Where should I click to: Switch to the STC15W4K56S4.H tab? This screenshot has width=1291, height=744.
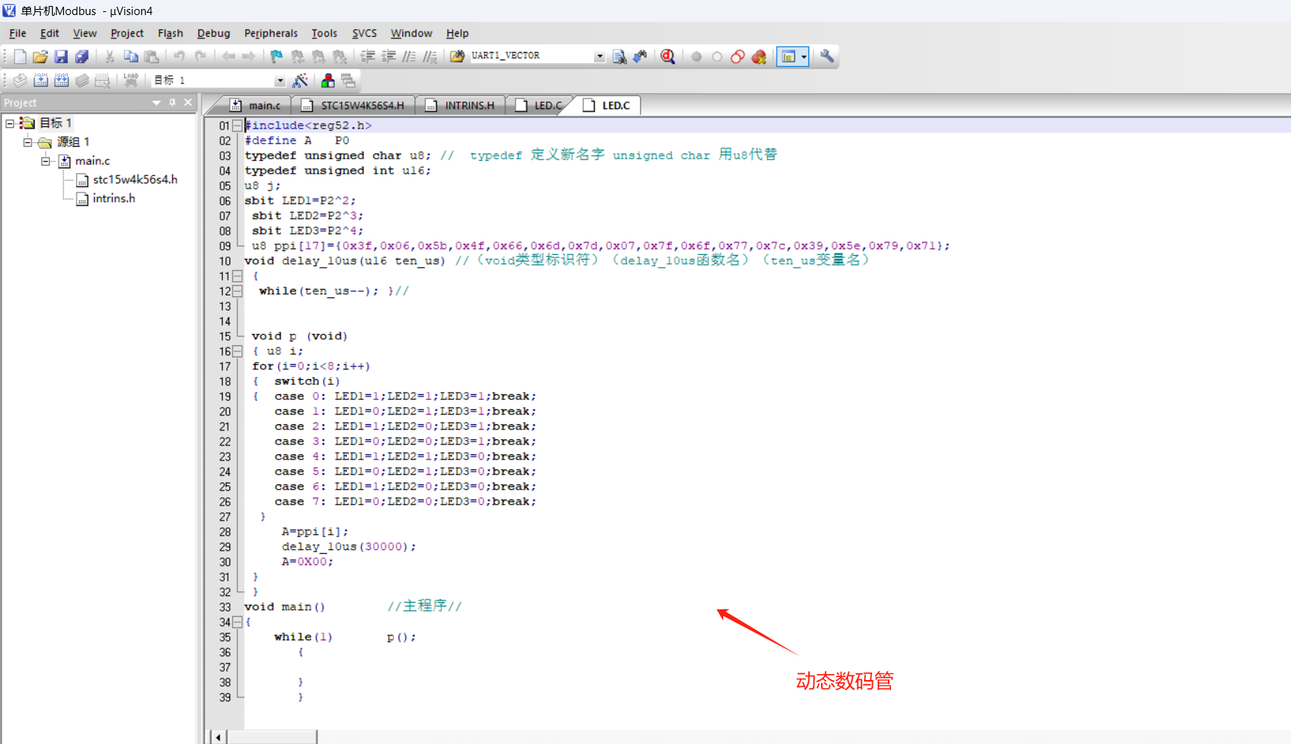(x=354, y=105)
